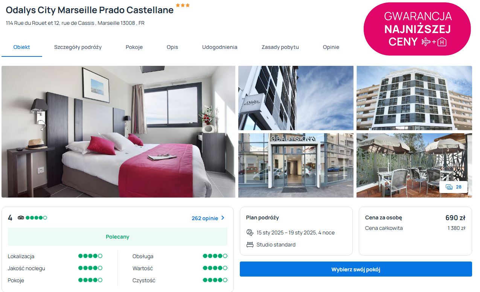Screen dimensions: 480x292
Task: Click the three-star hotel rating icons
Action: tap(183, 5)
